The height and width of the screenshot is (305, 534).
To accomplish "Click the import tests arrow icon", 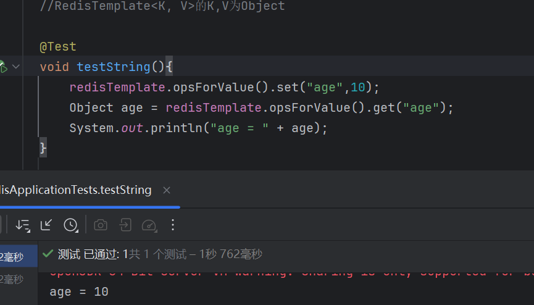I will 46,225.
